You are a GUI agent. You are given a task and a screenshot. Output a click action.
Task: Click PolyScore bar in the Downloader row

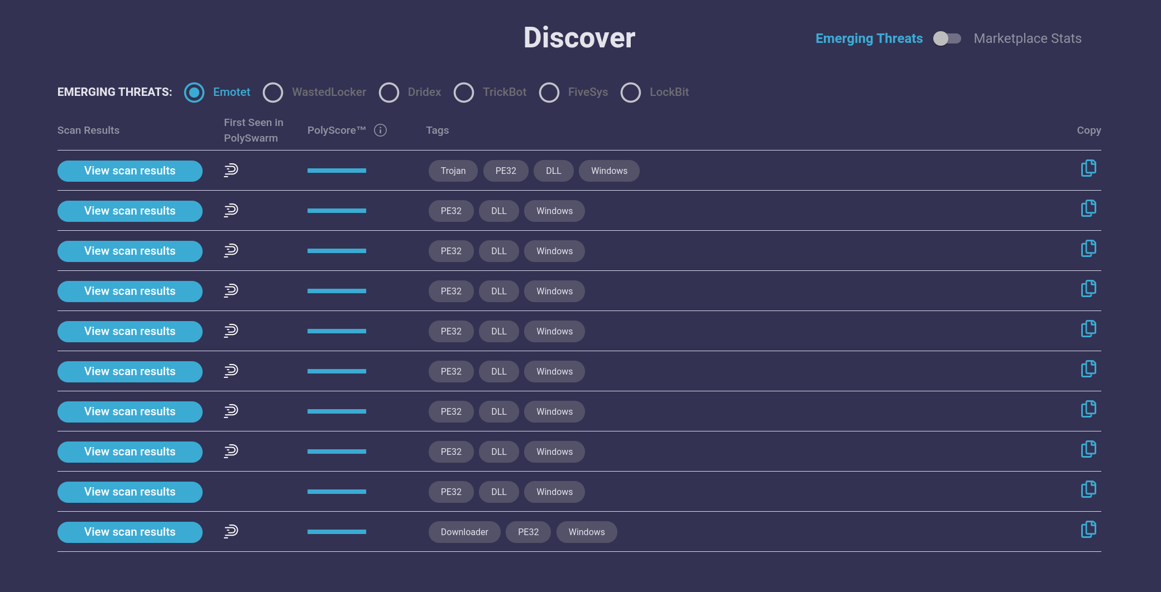coord(337,532)
